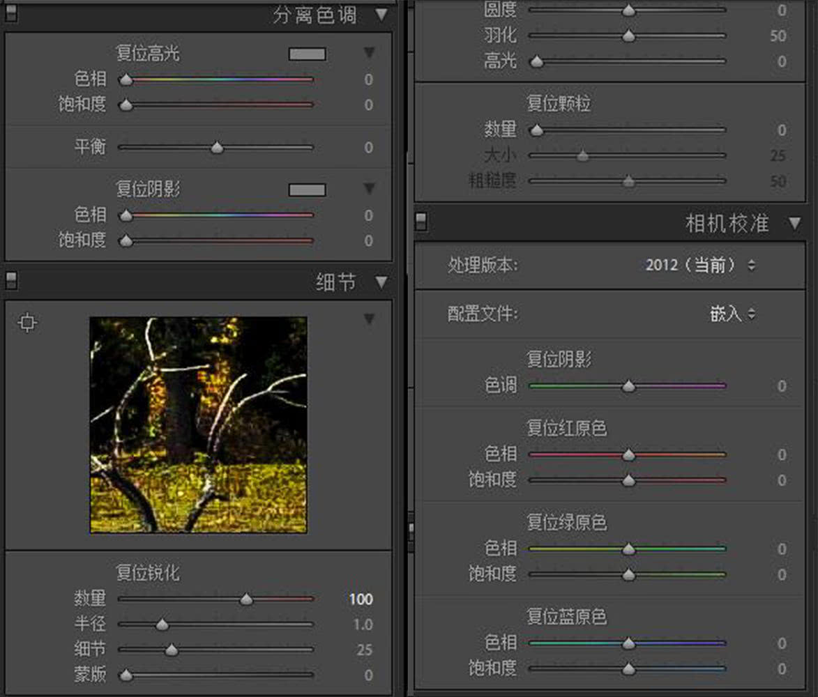Open the highlights color picker swatch

pyautogui.click(x=307, y=54)
